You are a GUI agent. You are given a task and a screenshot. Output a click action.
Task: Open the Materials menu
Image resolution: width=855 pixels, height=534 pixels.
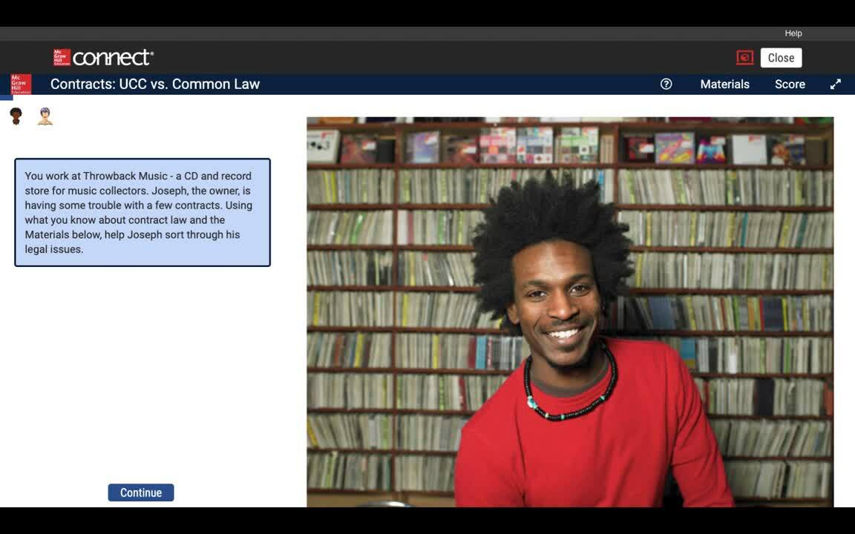[724, 85]
